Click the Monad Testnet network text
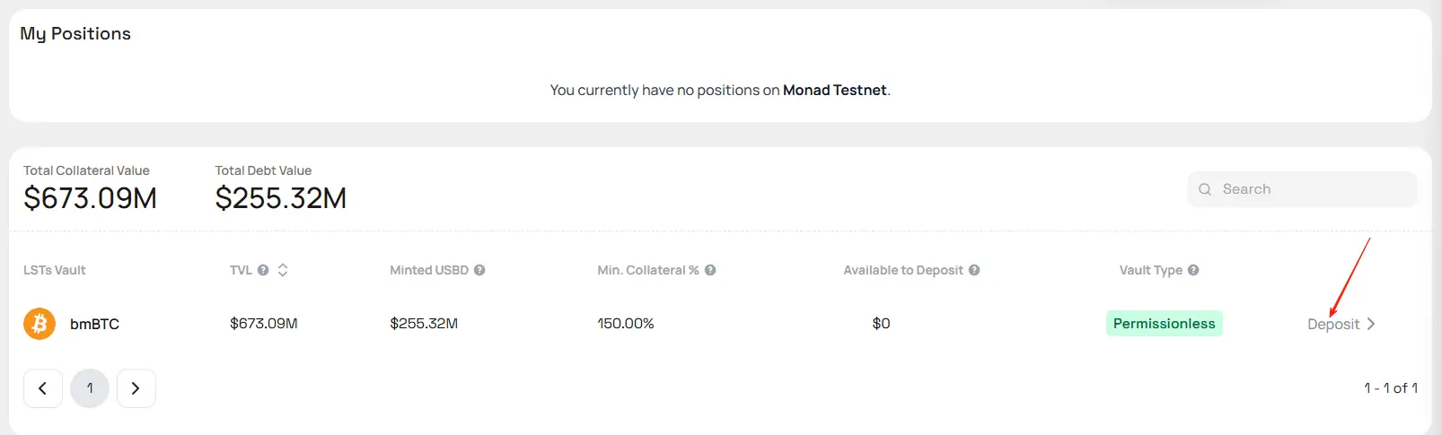The height and width of the screenshot is (435, 1442). click(x=835, y=90)
